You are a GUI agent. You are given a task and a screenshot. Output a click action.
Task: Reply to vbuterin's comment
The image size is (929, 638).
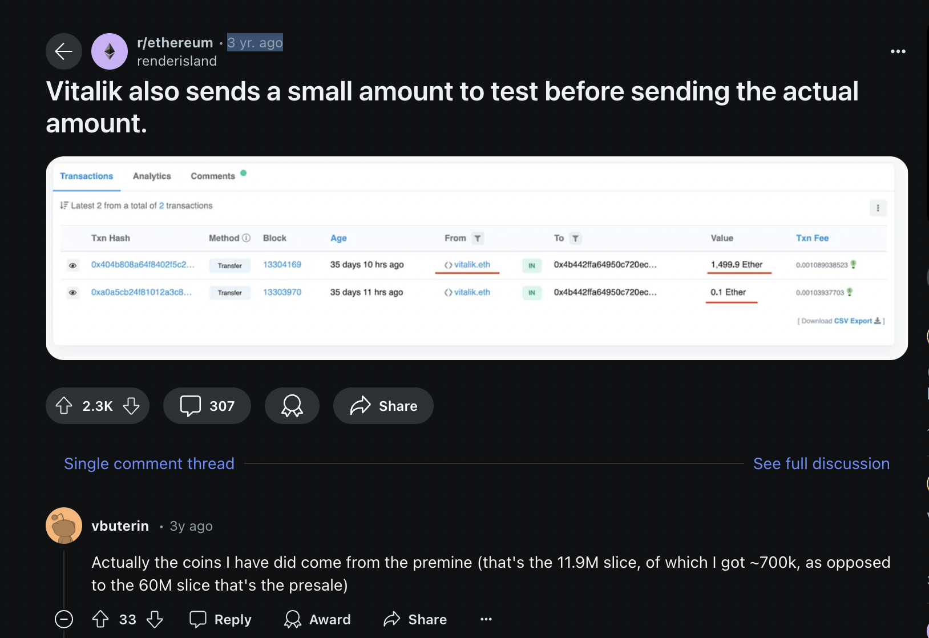click(x=221, y=619)
